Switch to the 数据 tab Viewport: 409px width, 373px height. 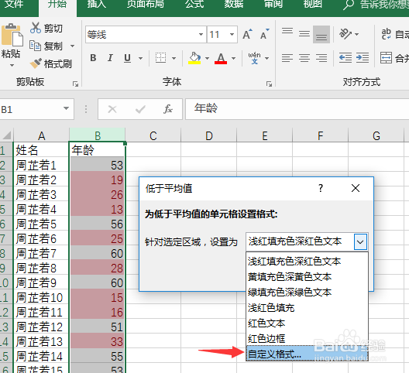pos(234,4)
